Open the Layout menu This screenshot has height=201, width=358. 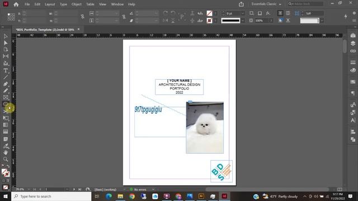tap(50, 4)
